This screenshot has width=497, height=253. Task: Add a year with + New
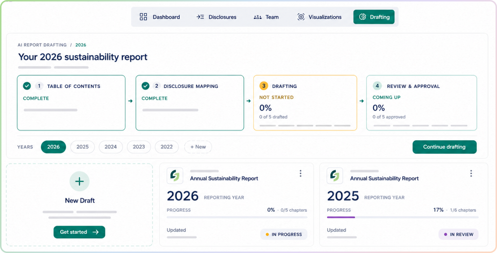coord(198,147)
